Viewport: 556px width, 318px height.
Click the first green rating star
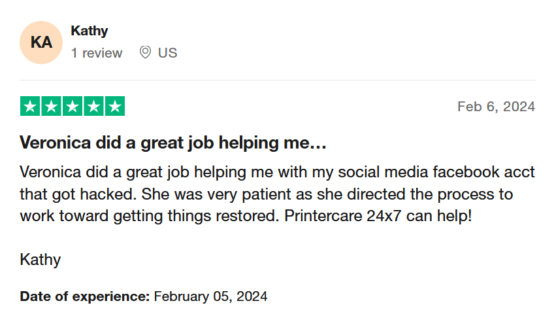[x=30, y=106]
